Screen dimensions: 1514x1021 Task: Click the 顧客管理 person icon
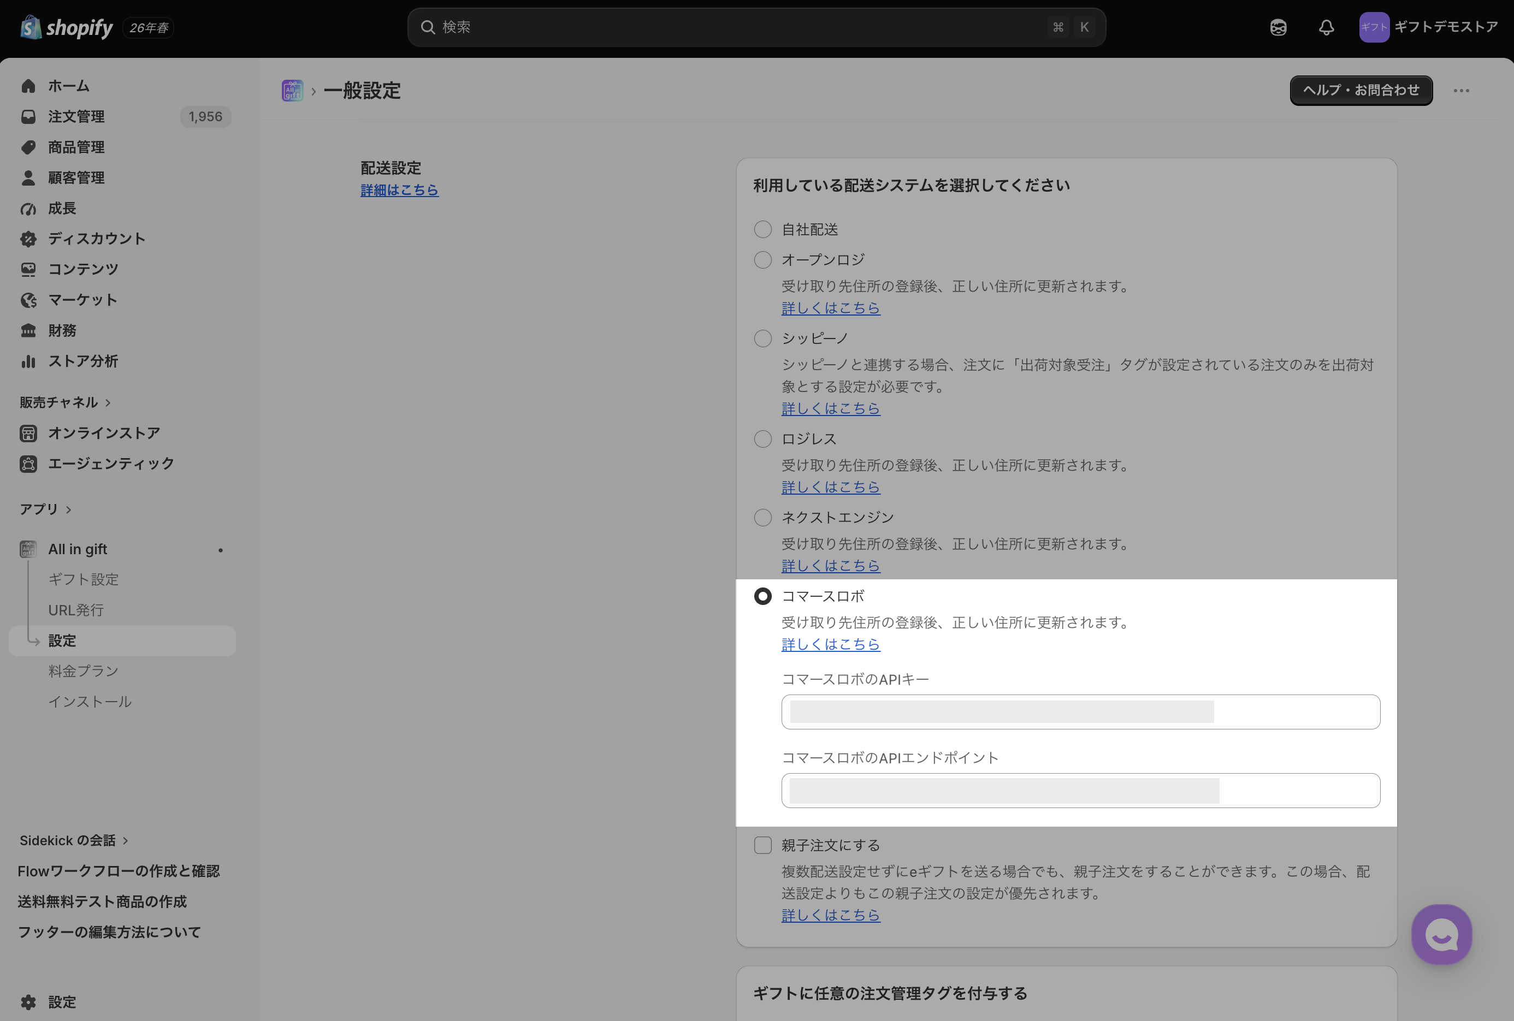click(x=28, y=178)
